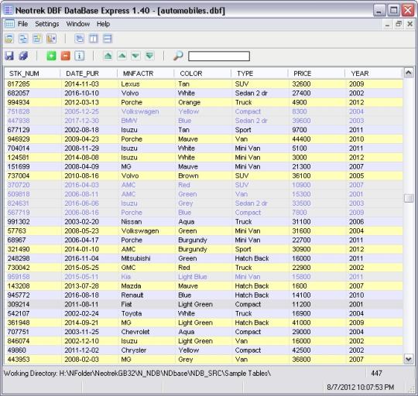
Task: Click the date cell 2016-10-10
Action: pyautogui.click(x=81, y=94)
